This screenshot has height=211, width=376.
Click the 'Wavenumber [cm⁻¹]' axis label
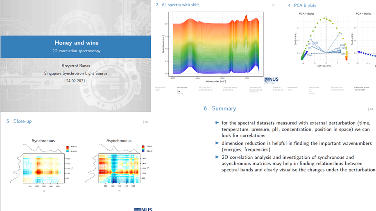pyautogui.click(x=216, y=81)
